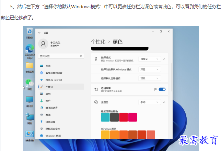The image size is (221, 151).
Task: Maximize the Settings window
Action: coord(161,31)
